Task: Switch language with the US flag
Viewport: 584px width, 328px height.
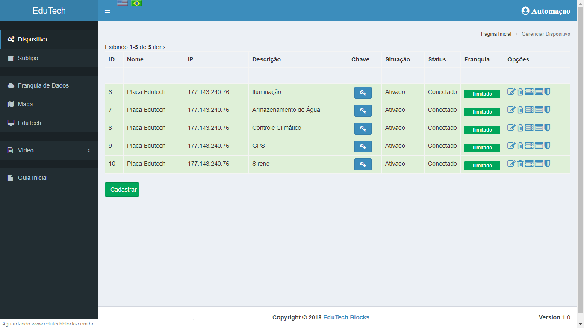Action: (122, 3)
